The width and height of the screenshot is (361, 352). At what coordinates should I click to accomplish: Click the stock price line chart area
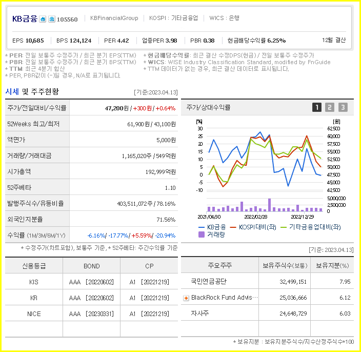point(265,159)
